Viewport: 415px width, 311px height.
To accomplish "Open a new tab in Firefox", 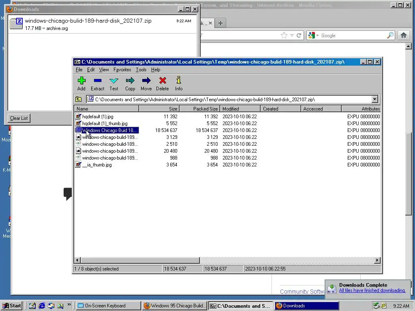I will click(x=220, y=23).
